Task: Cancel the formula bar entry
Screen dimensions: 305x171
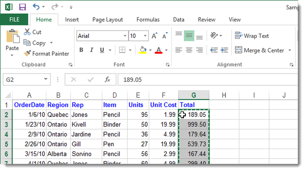Action: [x=74, y=79]
